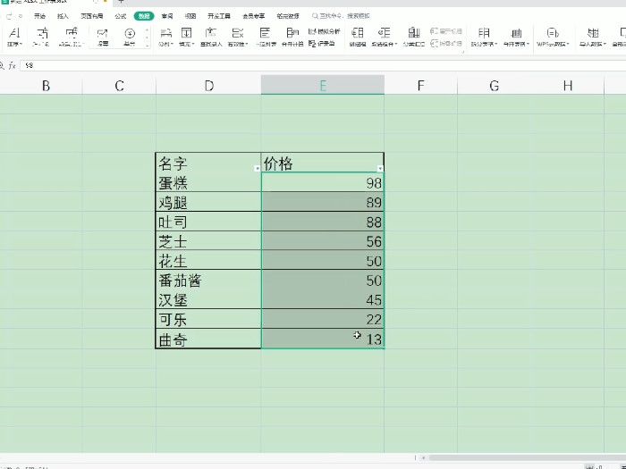Image resolution: width=626 pixels, height=469 pixels.
Task: Select the 曲奇 cell
Action: (x=208, y=339)
